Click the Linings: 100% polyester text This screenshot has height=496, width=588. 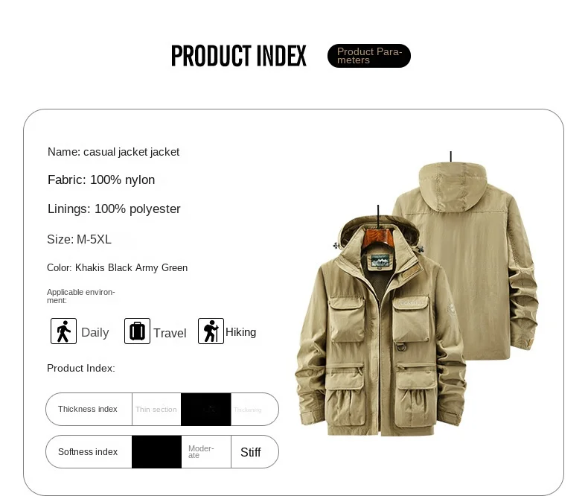pyautogui.click(x=114, y=209)
